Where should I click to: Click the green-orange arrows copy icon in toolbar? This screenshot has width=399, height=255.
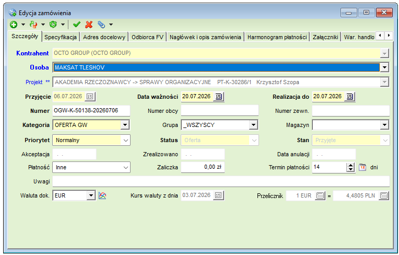(33, 25)
